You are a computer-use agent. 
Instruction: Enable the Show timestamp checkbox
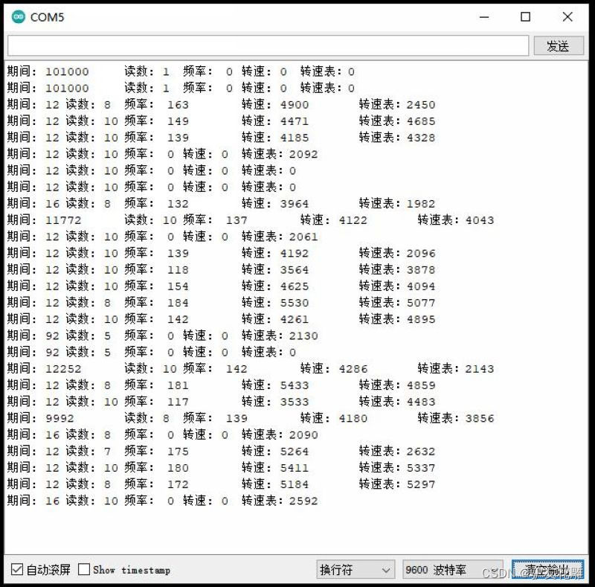[83, 569]
